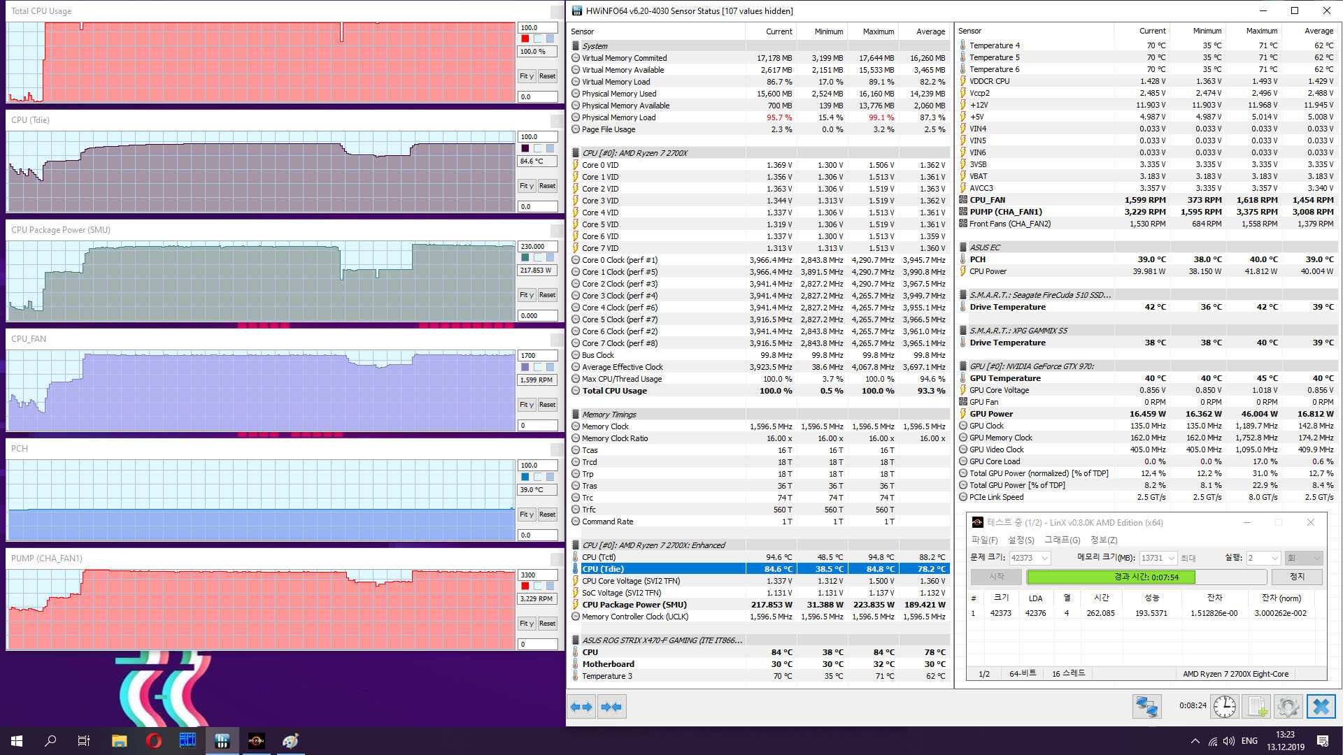Click the expand sensor columns arrows icon
Viewport: 1343px width, 755px height.
(x=581, y=707)
